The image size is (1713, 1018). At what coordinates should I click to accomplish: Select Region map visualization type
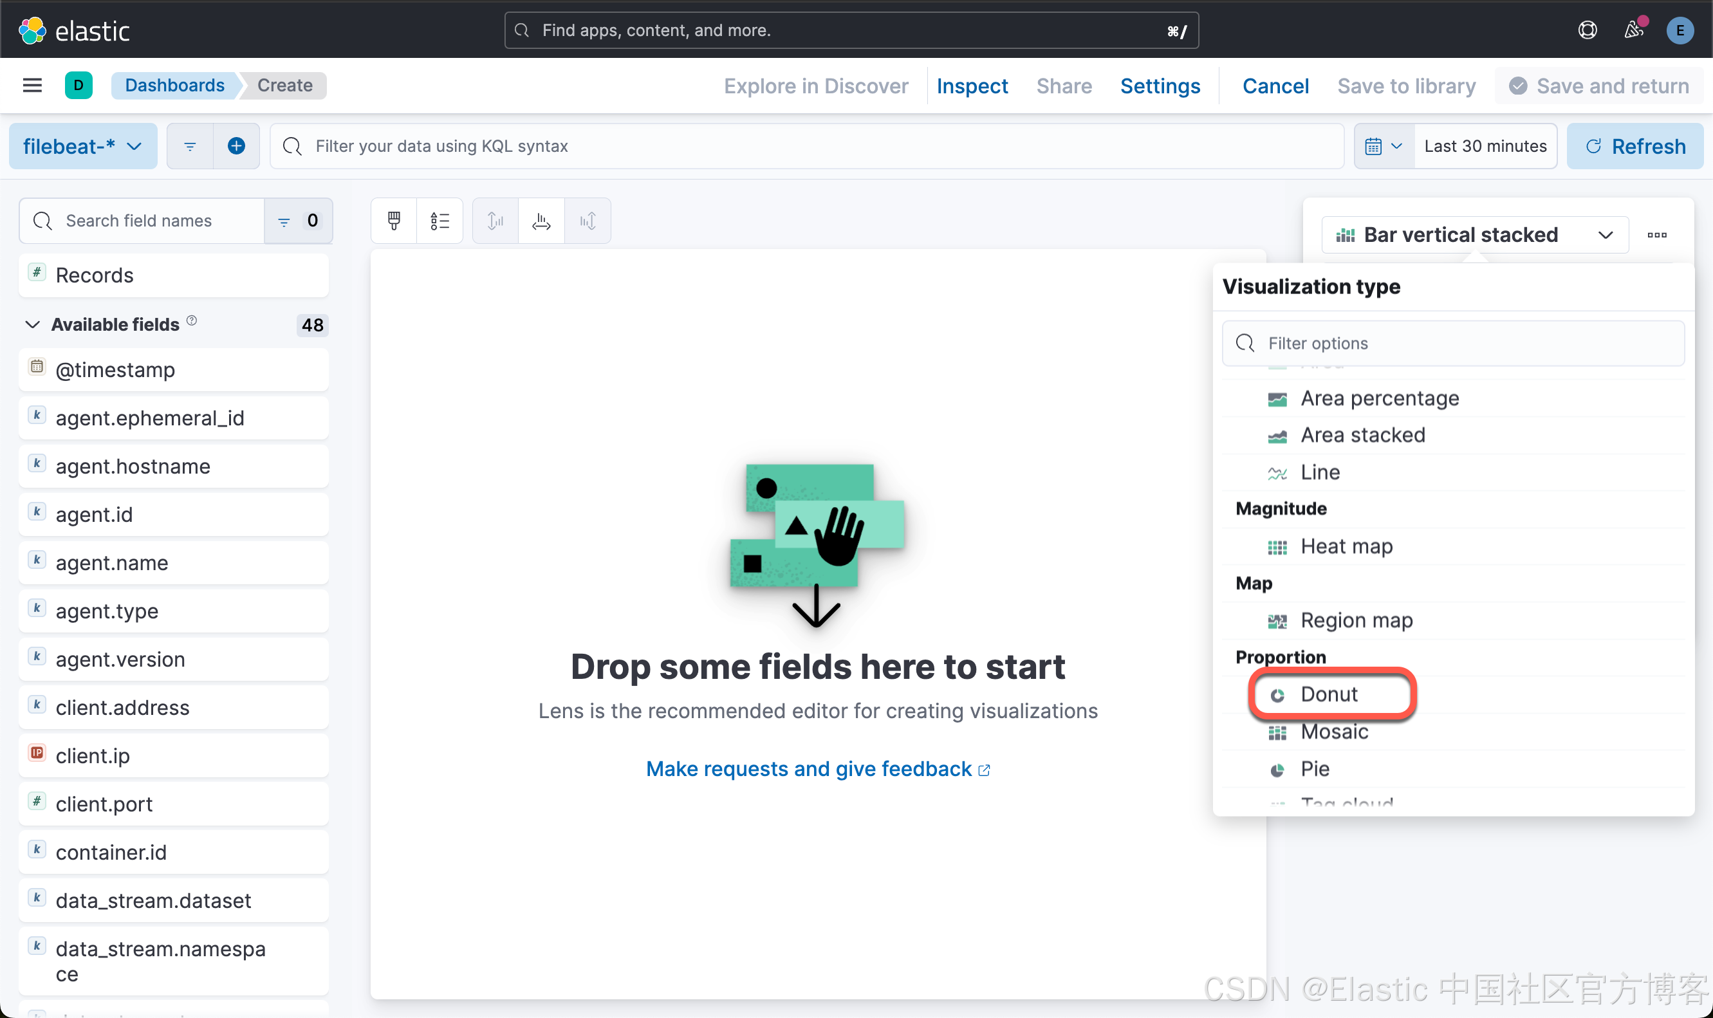pos(1453,620)
